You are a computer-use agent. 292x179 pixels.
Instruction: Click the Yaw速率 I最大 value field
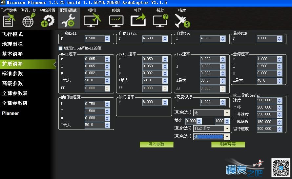(x=210, y=81)
